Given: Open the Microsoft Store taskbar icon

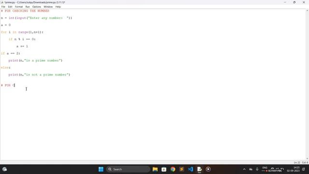Looking at the screenshot, I should tap(164, 169).
